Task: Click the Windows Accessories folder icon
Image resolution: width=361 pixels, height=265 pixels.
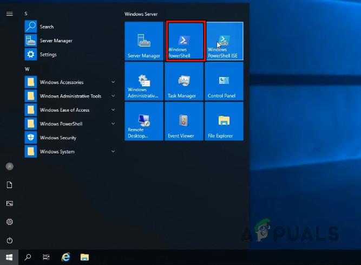Action: pyautogui.click(x=31, y=82)
